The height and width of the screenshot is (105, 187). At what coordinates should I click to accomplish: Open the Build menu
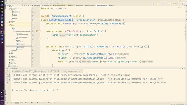pos(28,1)
